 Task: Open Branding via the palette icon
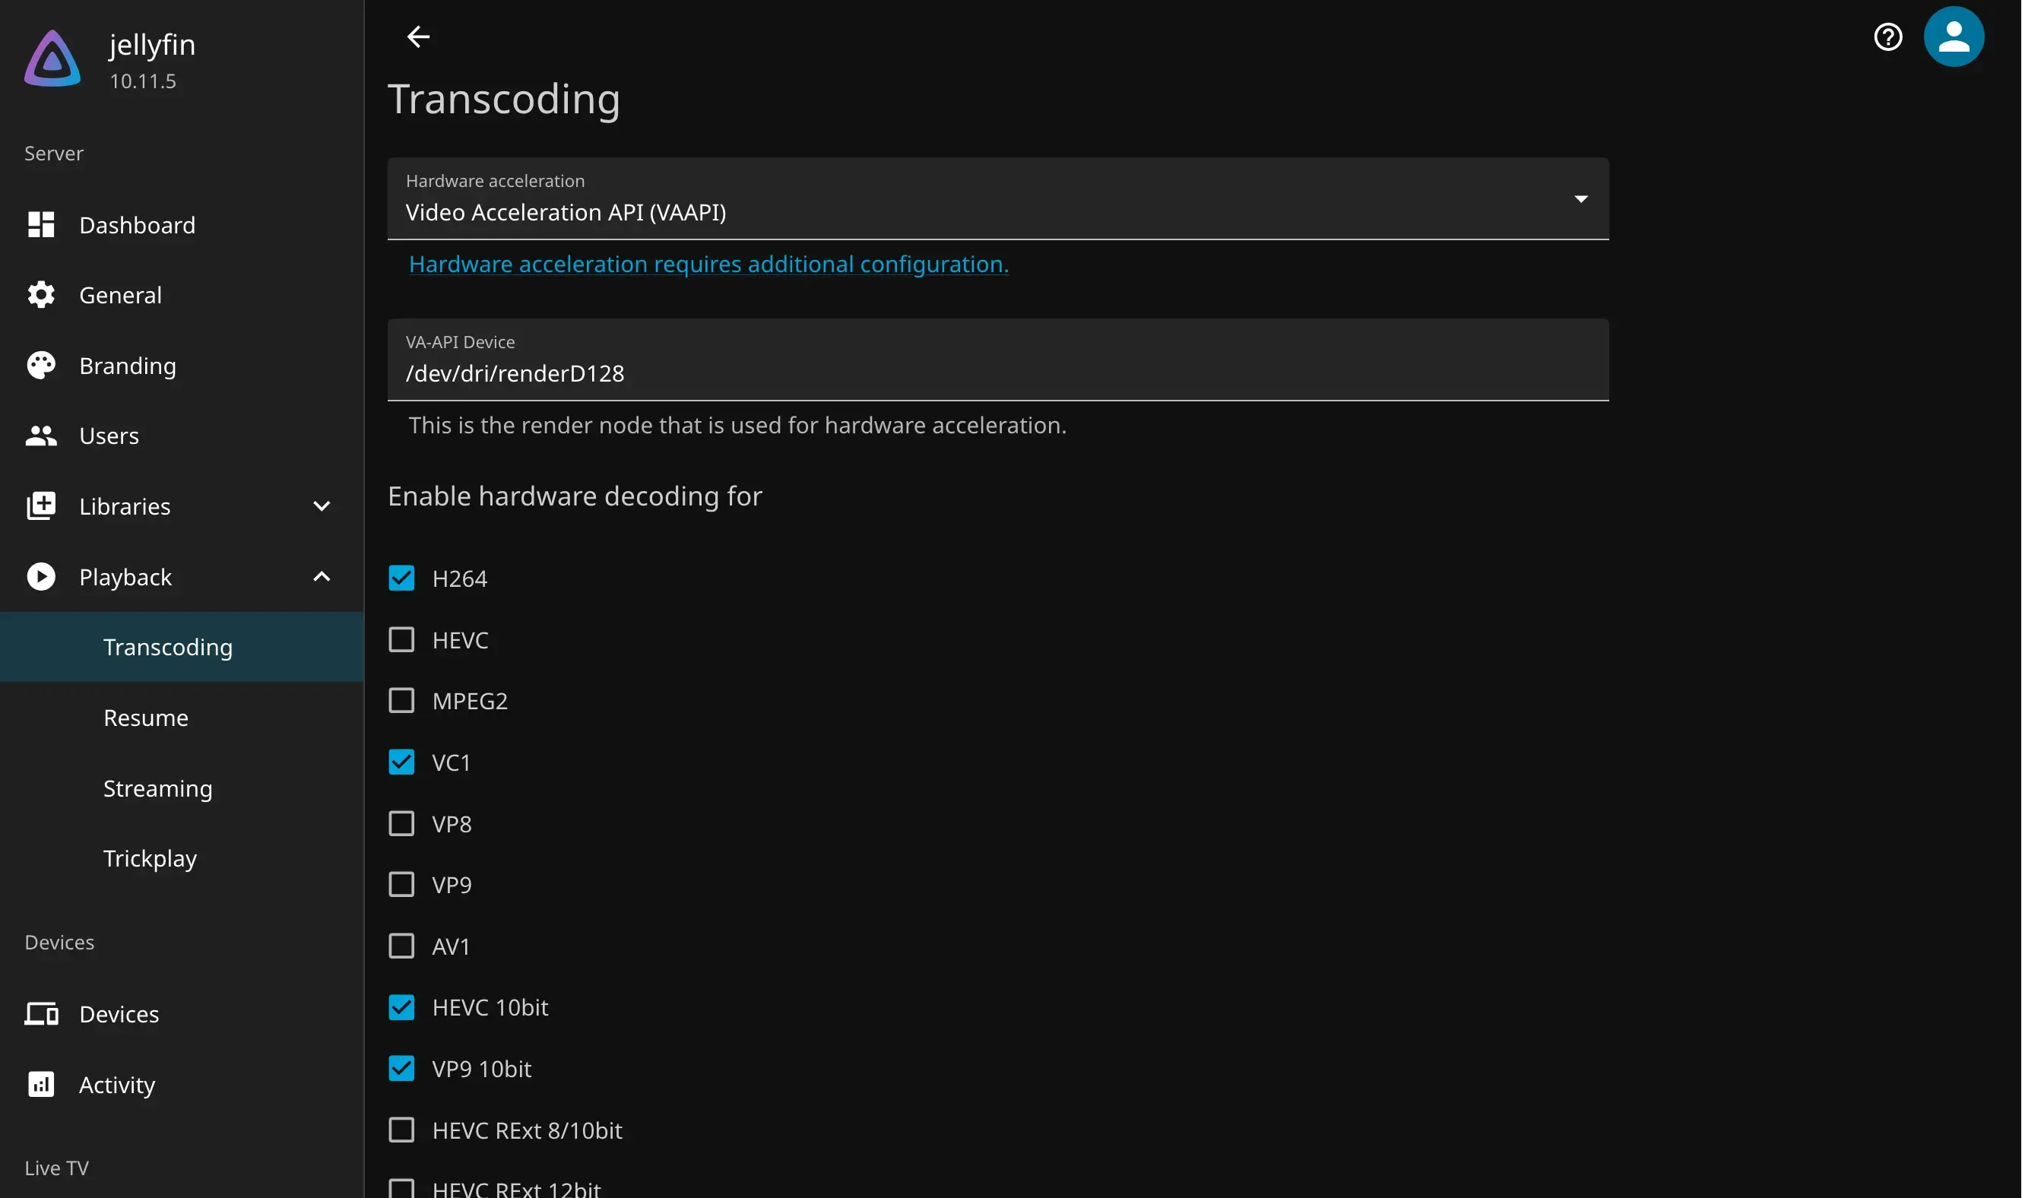[x=41, y=365]
